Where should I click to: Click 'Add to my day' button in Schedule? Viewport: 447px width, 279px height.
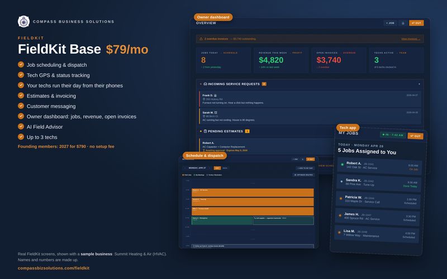pyautogui.click(x=305, y=168)
